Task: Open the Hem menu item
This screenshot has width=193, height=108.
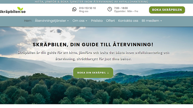Action: coord(28,21)
